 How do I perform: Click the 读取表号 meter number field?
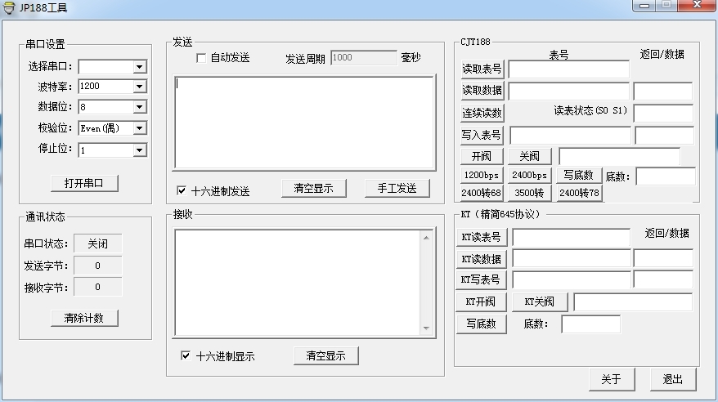coord(568,69)
